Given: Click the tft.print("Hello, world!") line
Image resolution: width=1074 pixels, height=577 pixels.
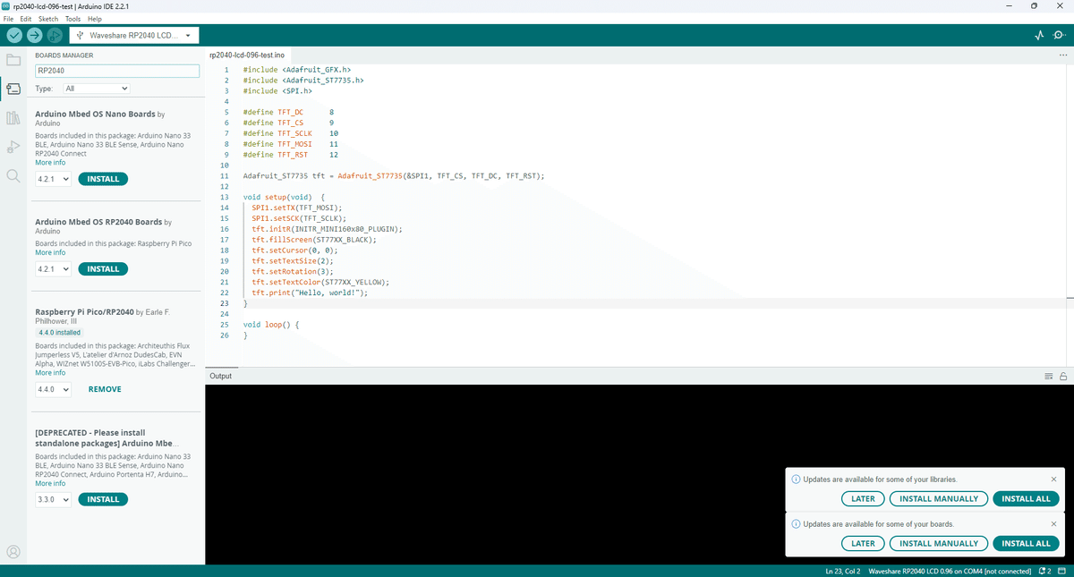Looking at the screenshot, I should [x=310, y=293].
